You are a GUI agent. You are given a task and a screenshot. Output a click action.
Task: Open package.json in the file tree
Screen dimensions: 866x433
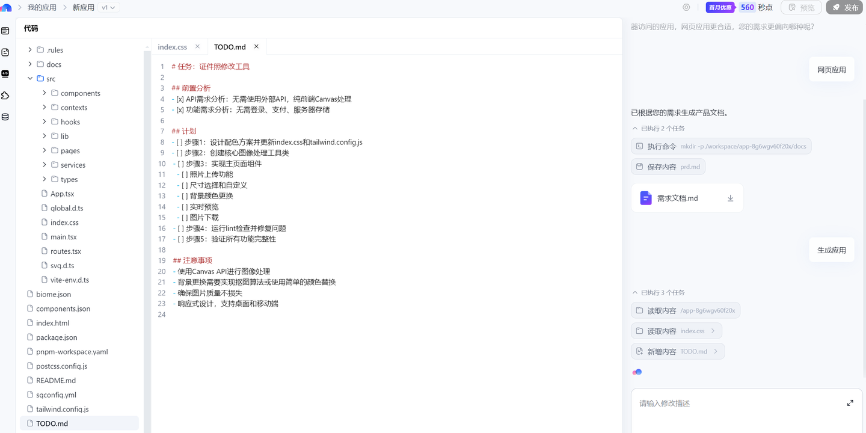pyautogui.click(x=57, y=337)
